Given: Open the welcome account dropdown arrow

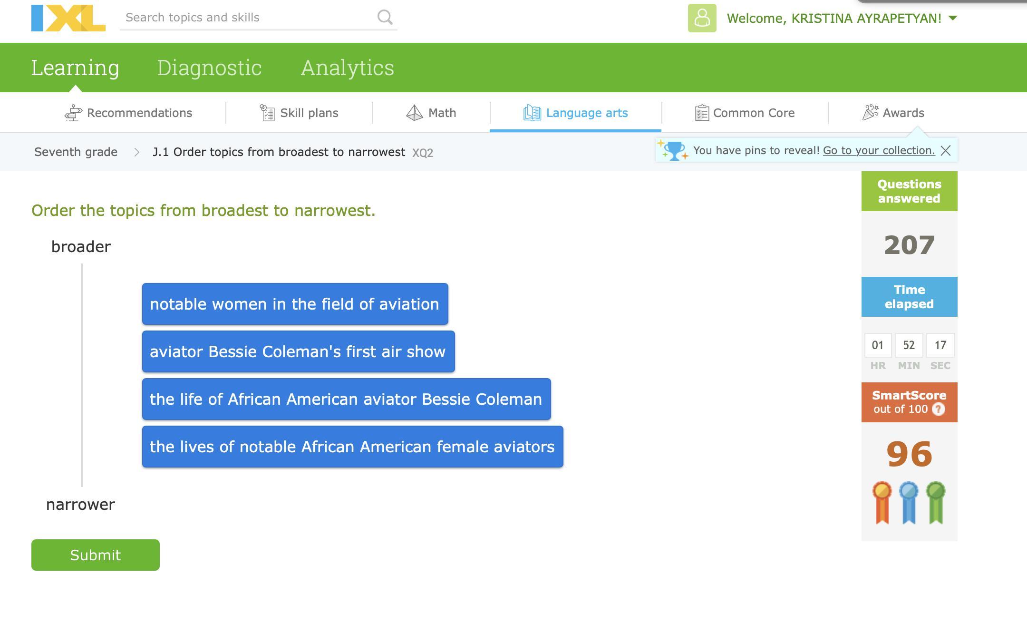Looking at the screenshot, I should [952, 18].
